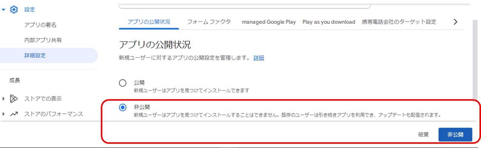
Task: Switch to Play as you download tab
Action: pos(329,22)
